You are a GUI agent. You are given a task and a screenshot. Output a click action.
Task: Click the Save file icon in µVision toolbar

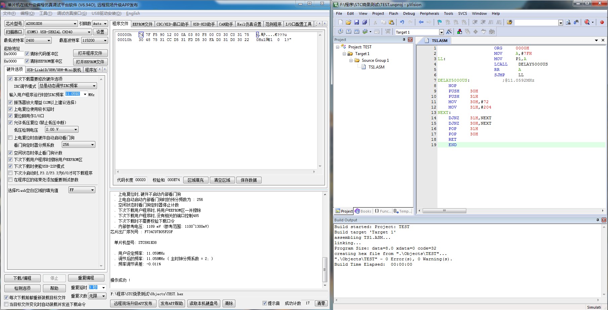357,22
